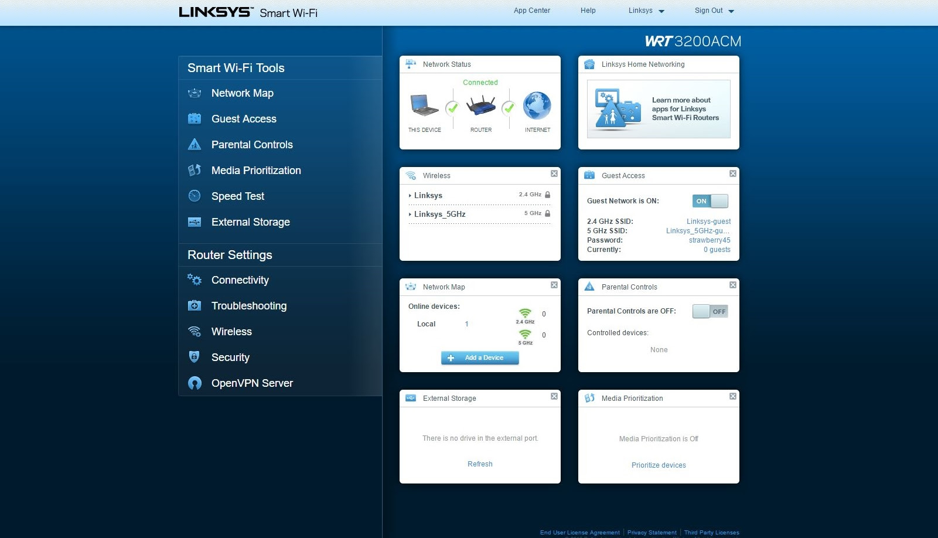Screen dimensions: 938x538
Task: Click the guest password strawberry45
Action: click(x=710, y=240)
